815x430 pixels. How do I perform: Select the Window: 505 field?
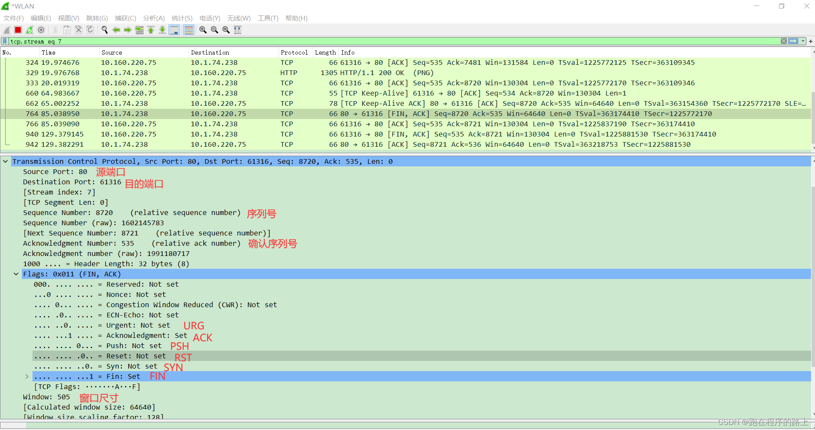coord(47,397)
